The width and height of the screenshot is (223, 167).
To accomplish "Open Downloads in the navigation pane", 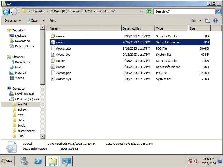I will [22, 41].
